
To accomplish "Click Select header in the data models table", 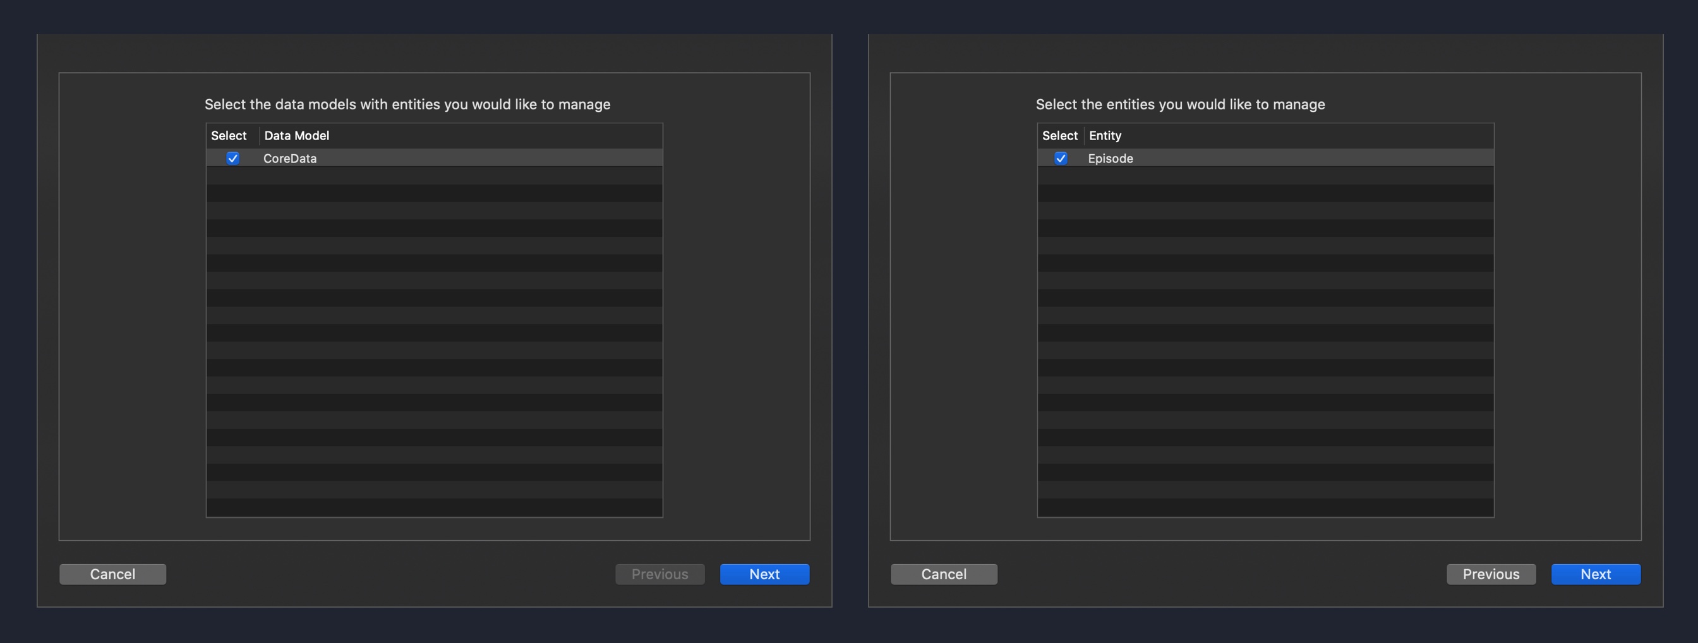I will coord(229,136).
